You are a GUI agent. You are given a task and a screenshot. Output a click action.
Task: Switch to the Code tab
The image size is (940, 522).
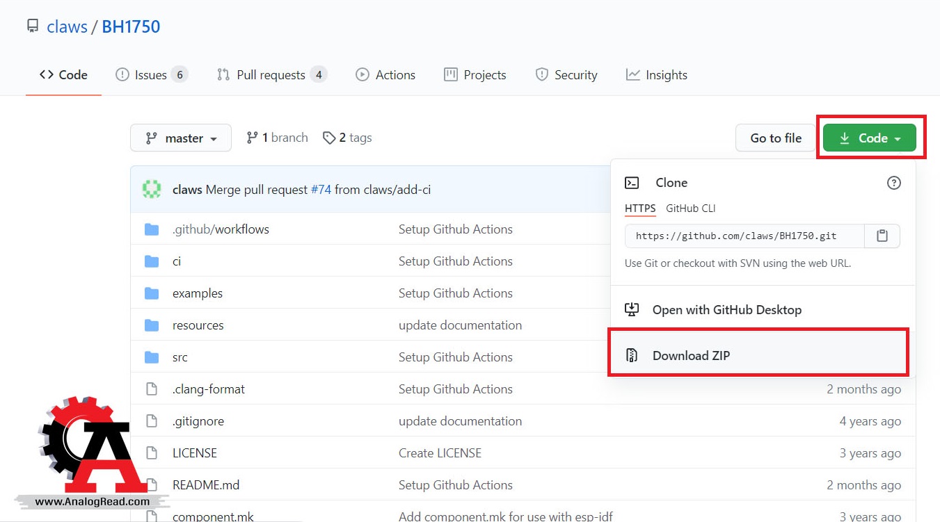pos(63,75)
